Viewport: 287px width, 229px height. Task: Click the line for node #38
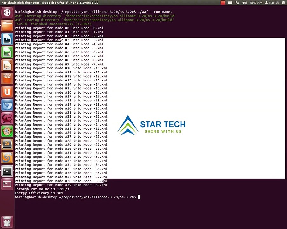tap(61, 181)
